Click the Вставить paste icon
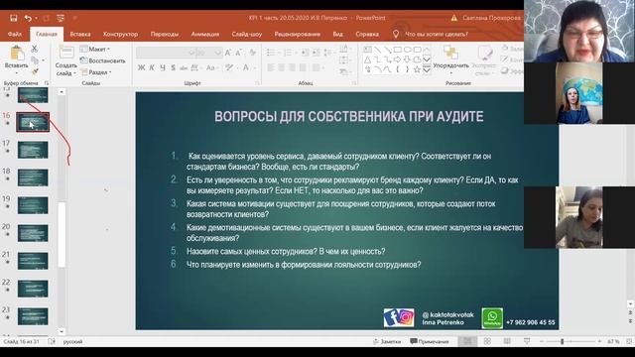This screenshot has height=357, width=635. tap(17, 54)
